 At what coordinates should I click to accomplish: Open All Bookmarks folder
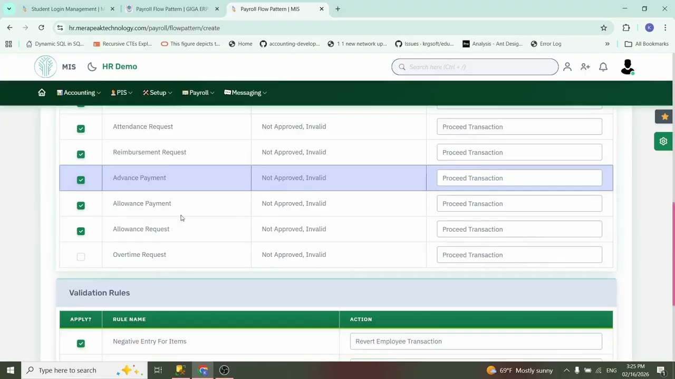[647, 44]
